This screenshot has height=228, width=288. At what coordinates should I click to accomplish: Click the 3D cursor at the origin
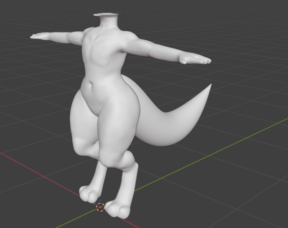click(100, 207)
